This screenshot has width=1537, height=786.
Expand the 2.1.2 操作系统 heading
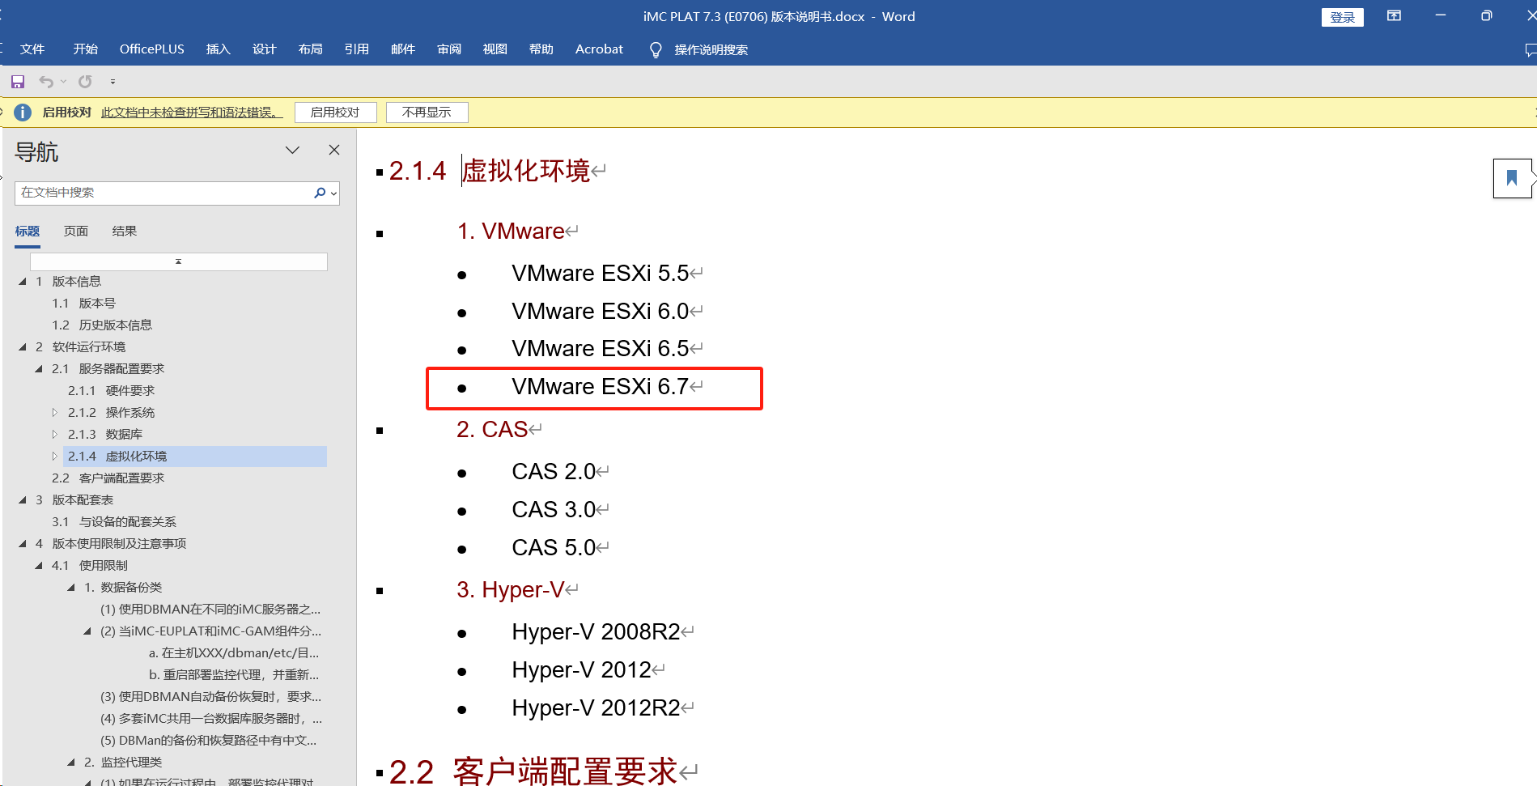(55, 413)
